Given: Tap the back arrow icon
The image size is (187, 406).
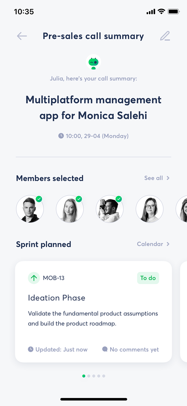Looking at the screenshot, I should pyautogui.click(x=22, y=36).
